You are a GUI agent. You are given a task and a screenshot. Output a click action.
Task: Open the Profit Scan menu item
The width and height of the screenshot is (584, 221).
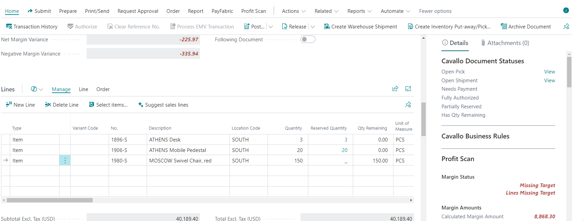coord(253,11)
